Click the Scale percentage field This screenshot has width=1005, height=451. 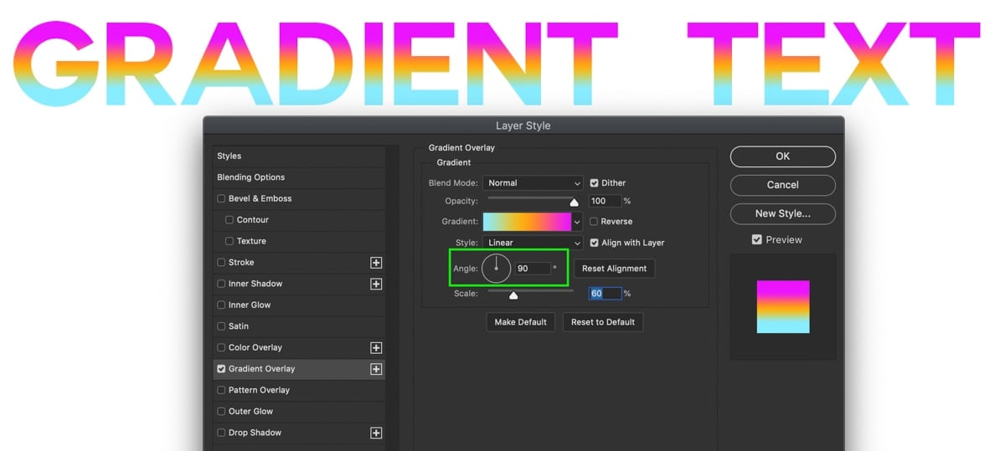coord(605,294)
